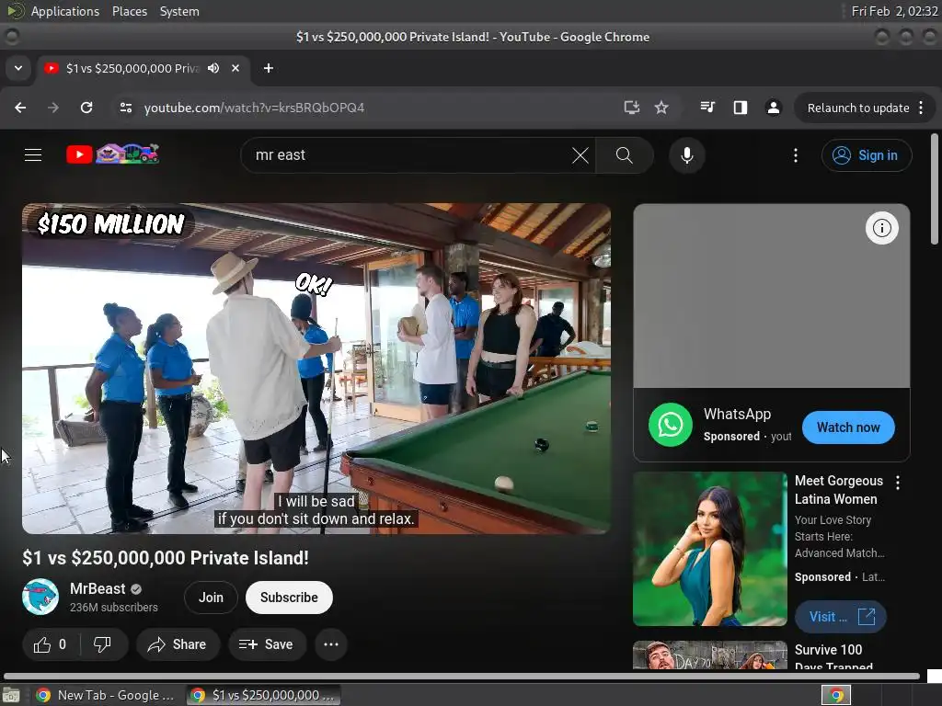The width and height of the screenshot is (942, 706).
Task: Open Chrome three-dot menu beside Relaunch
Action: pos(921,108)
